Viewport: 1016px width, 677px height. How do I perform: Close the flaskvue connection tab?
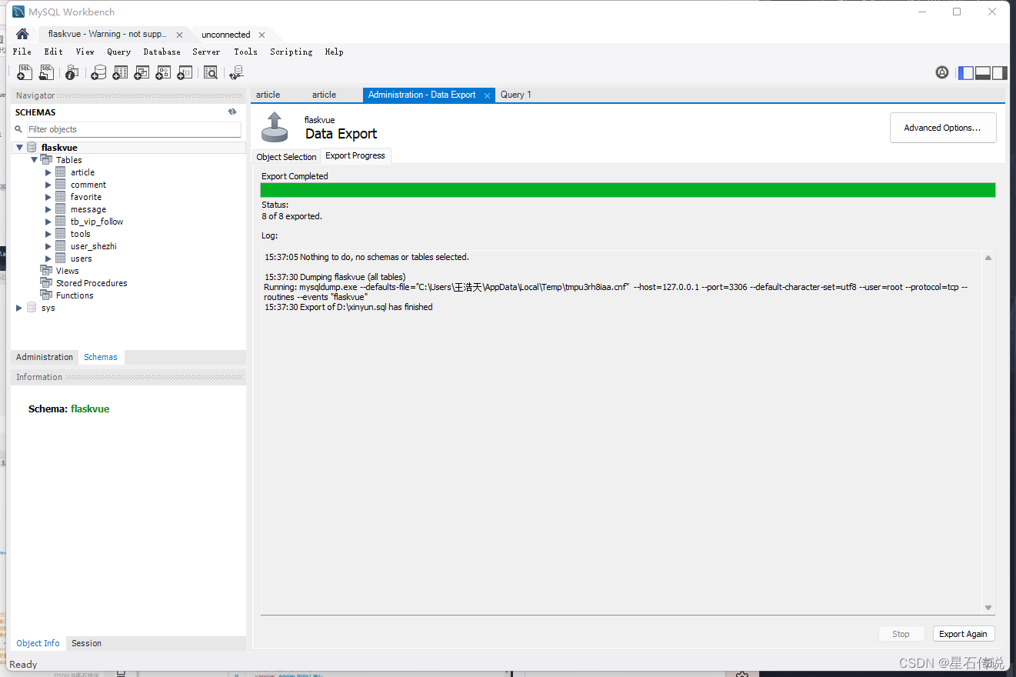point(180,35)
